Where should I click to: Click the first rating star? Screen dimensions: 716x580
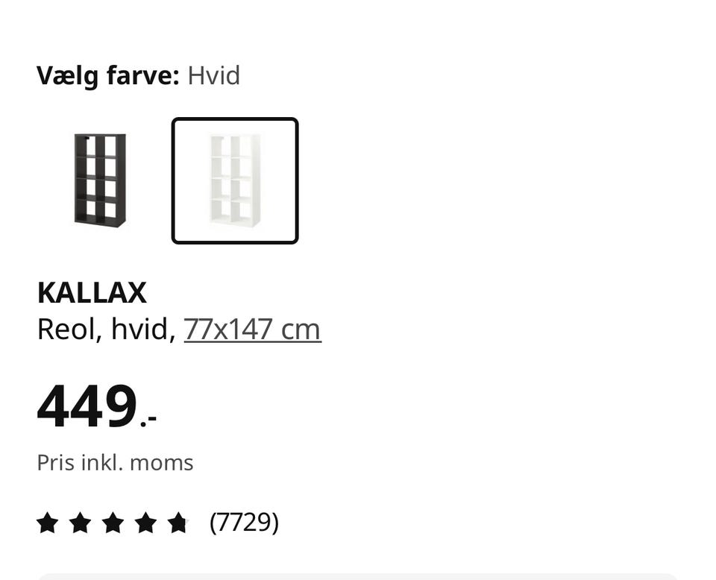[47, 523]
